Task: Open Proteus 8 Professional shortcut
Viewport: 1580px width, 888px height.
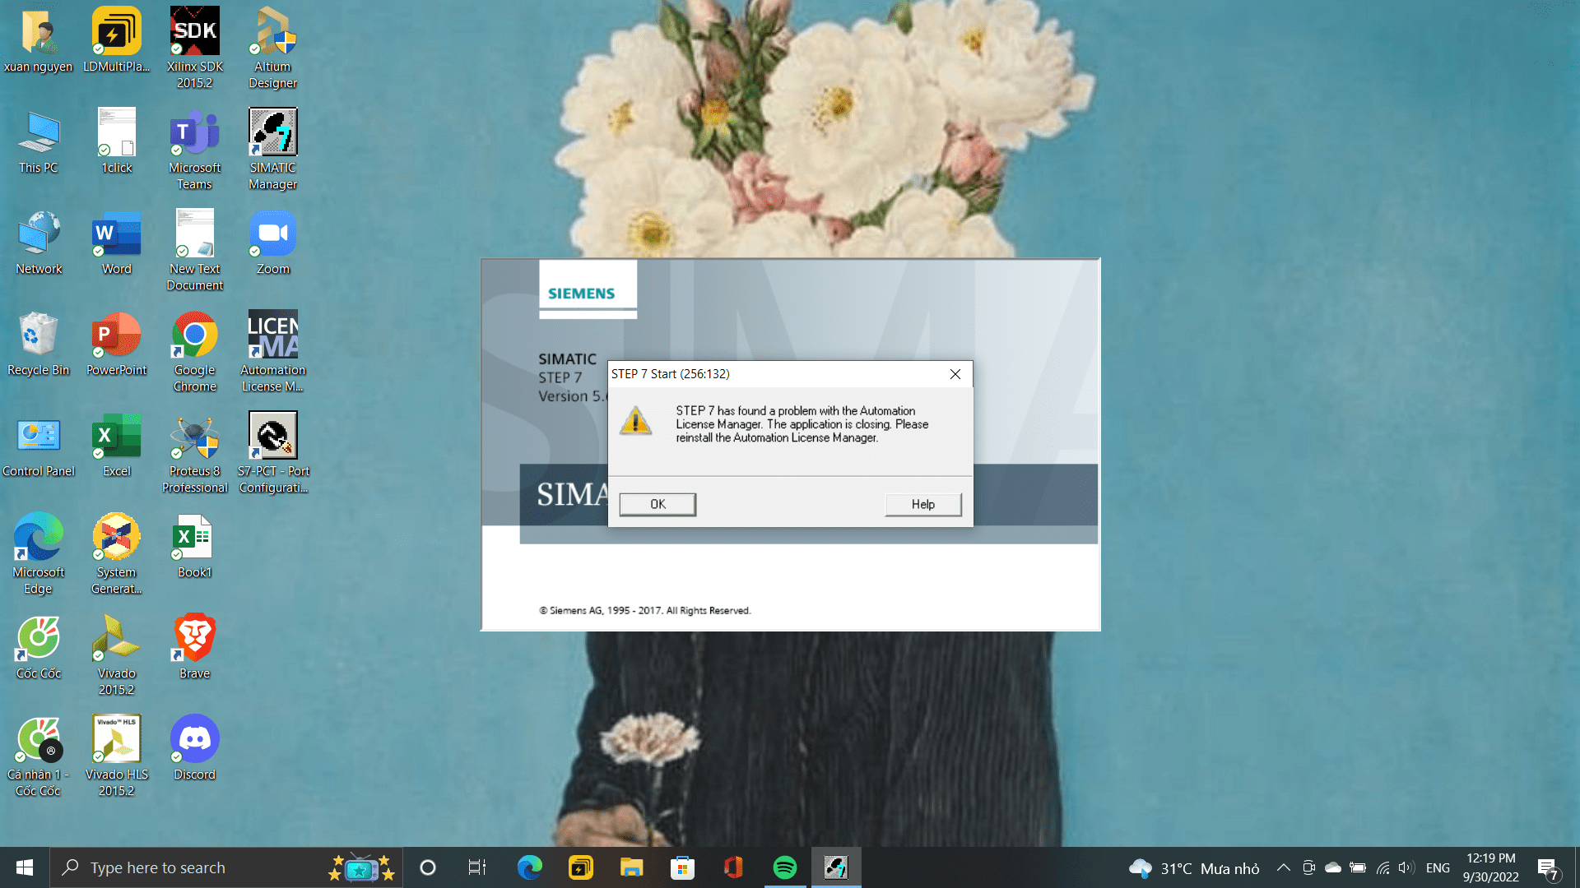Action: click(194, 452)
